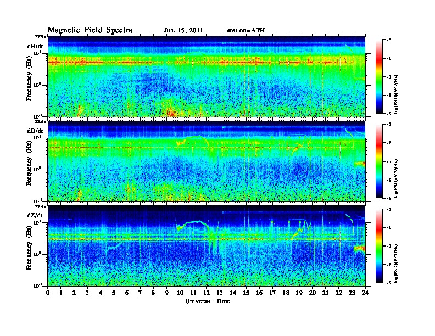The width and height of the screenshot is (435, 336).
Task: Select the date text "Jun. 15, 2011"
Action: (x=183, y=31)
